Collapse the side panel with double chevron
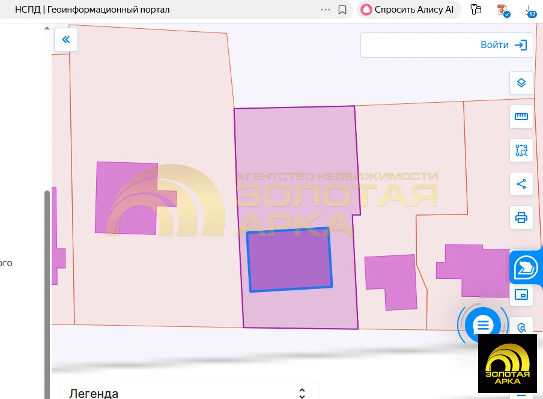543x399 pixels. 66,40
